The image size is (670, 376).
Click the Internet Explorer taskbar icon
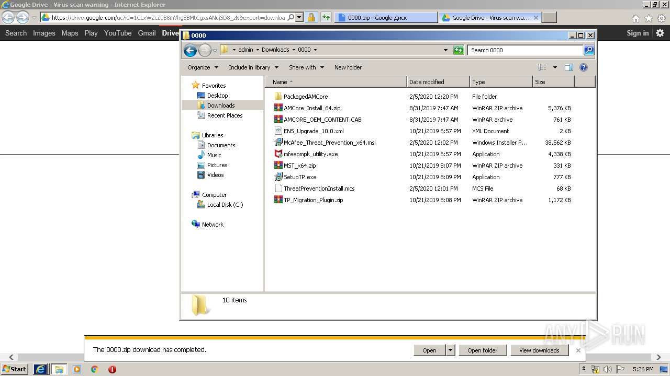tap(41, 369)
